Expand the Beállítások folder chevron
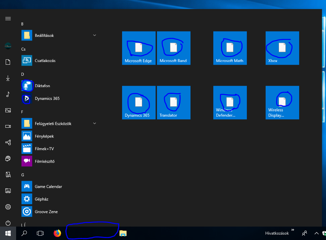326x240 pixels. pyautogui.click(x=95, y=35)
